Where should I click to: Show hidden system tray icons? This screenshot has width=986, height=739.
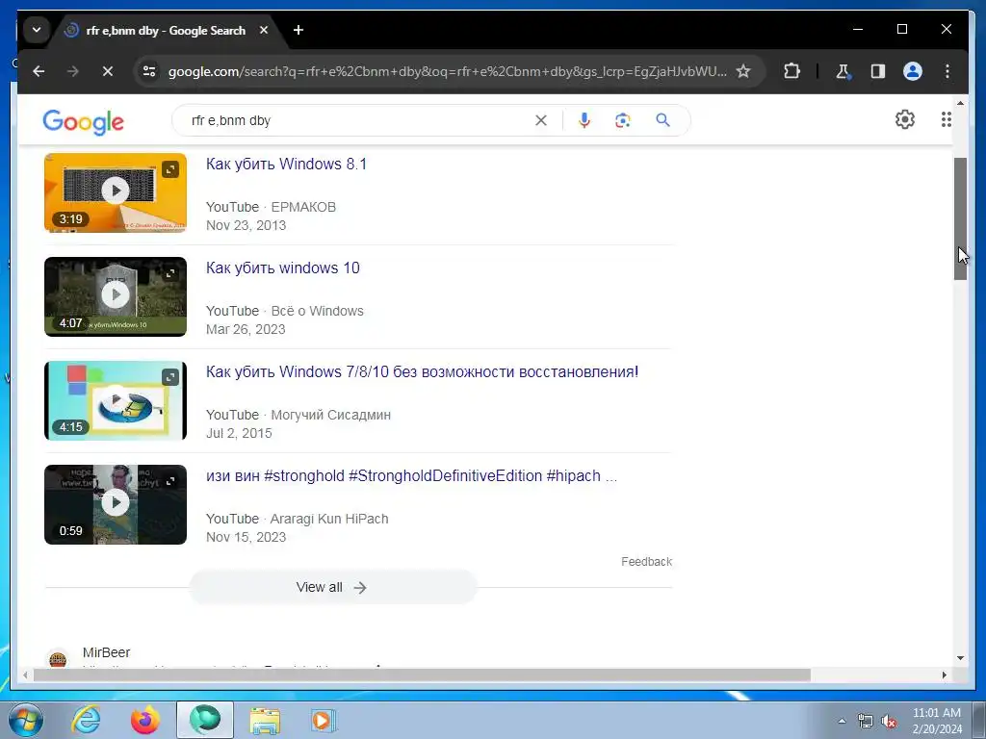(842, 721)
